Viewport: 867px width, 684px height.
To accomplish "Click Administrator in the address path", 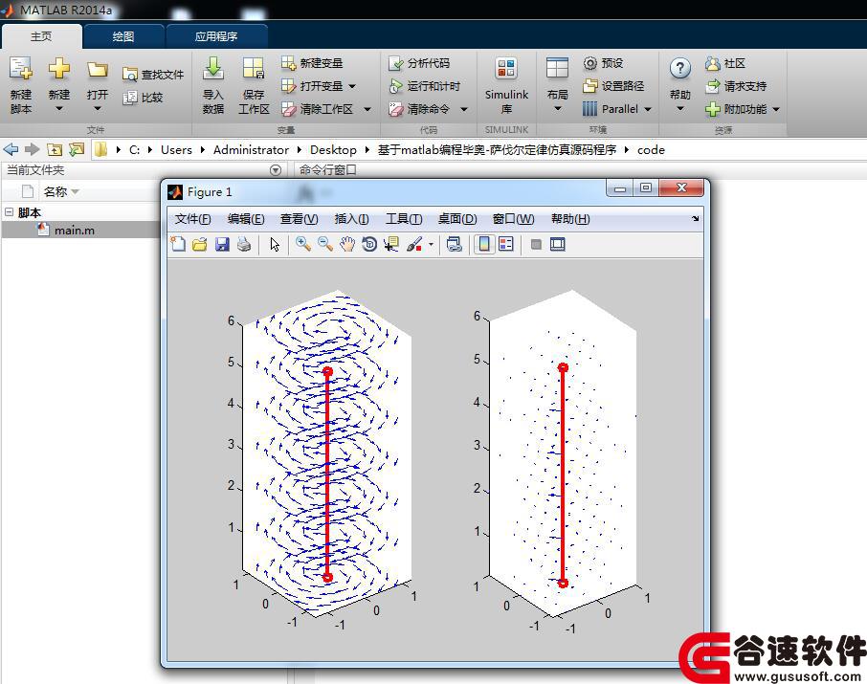I will pos(251,150).
